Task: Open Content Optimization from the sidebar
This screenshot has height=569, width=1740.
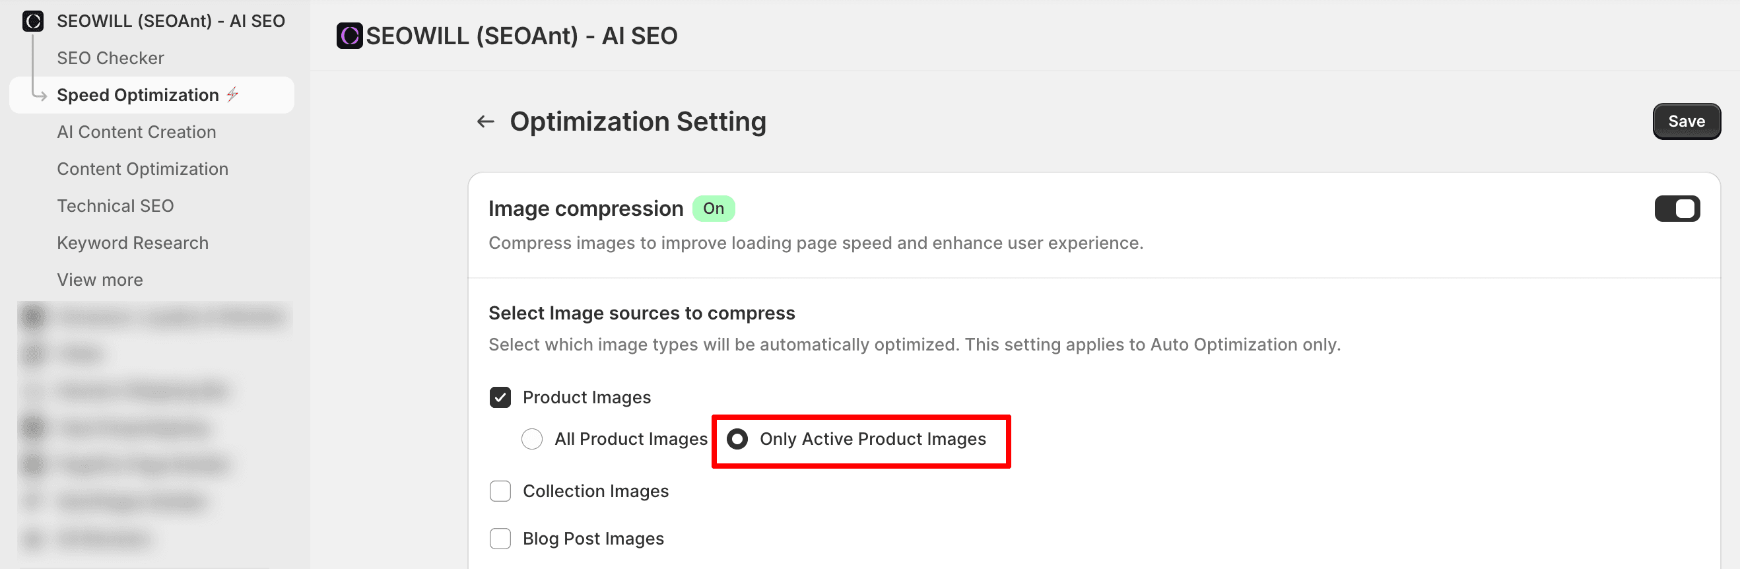Action: pos(143,169)
